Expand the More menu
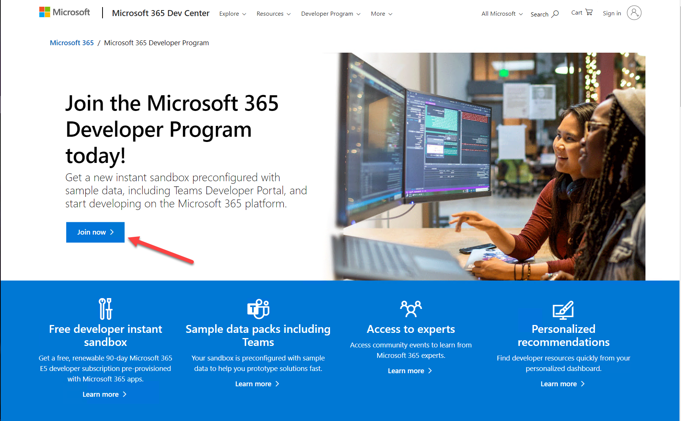 point(382,14)
